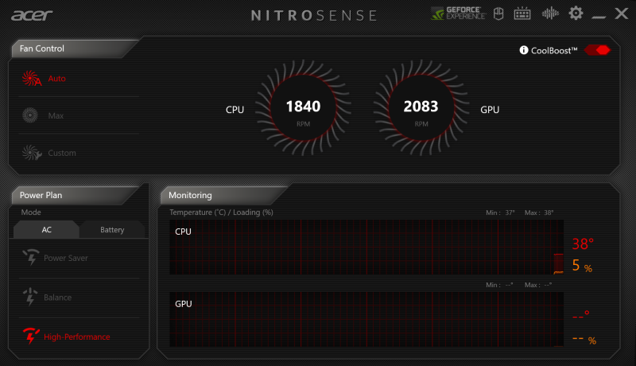This screenshot has width=636, height=366.
Task: Choose the Balance power plan label
Action: pos(57,298)
